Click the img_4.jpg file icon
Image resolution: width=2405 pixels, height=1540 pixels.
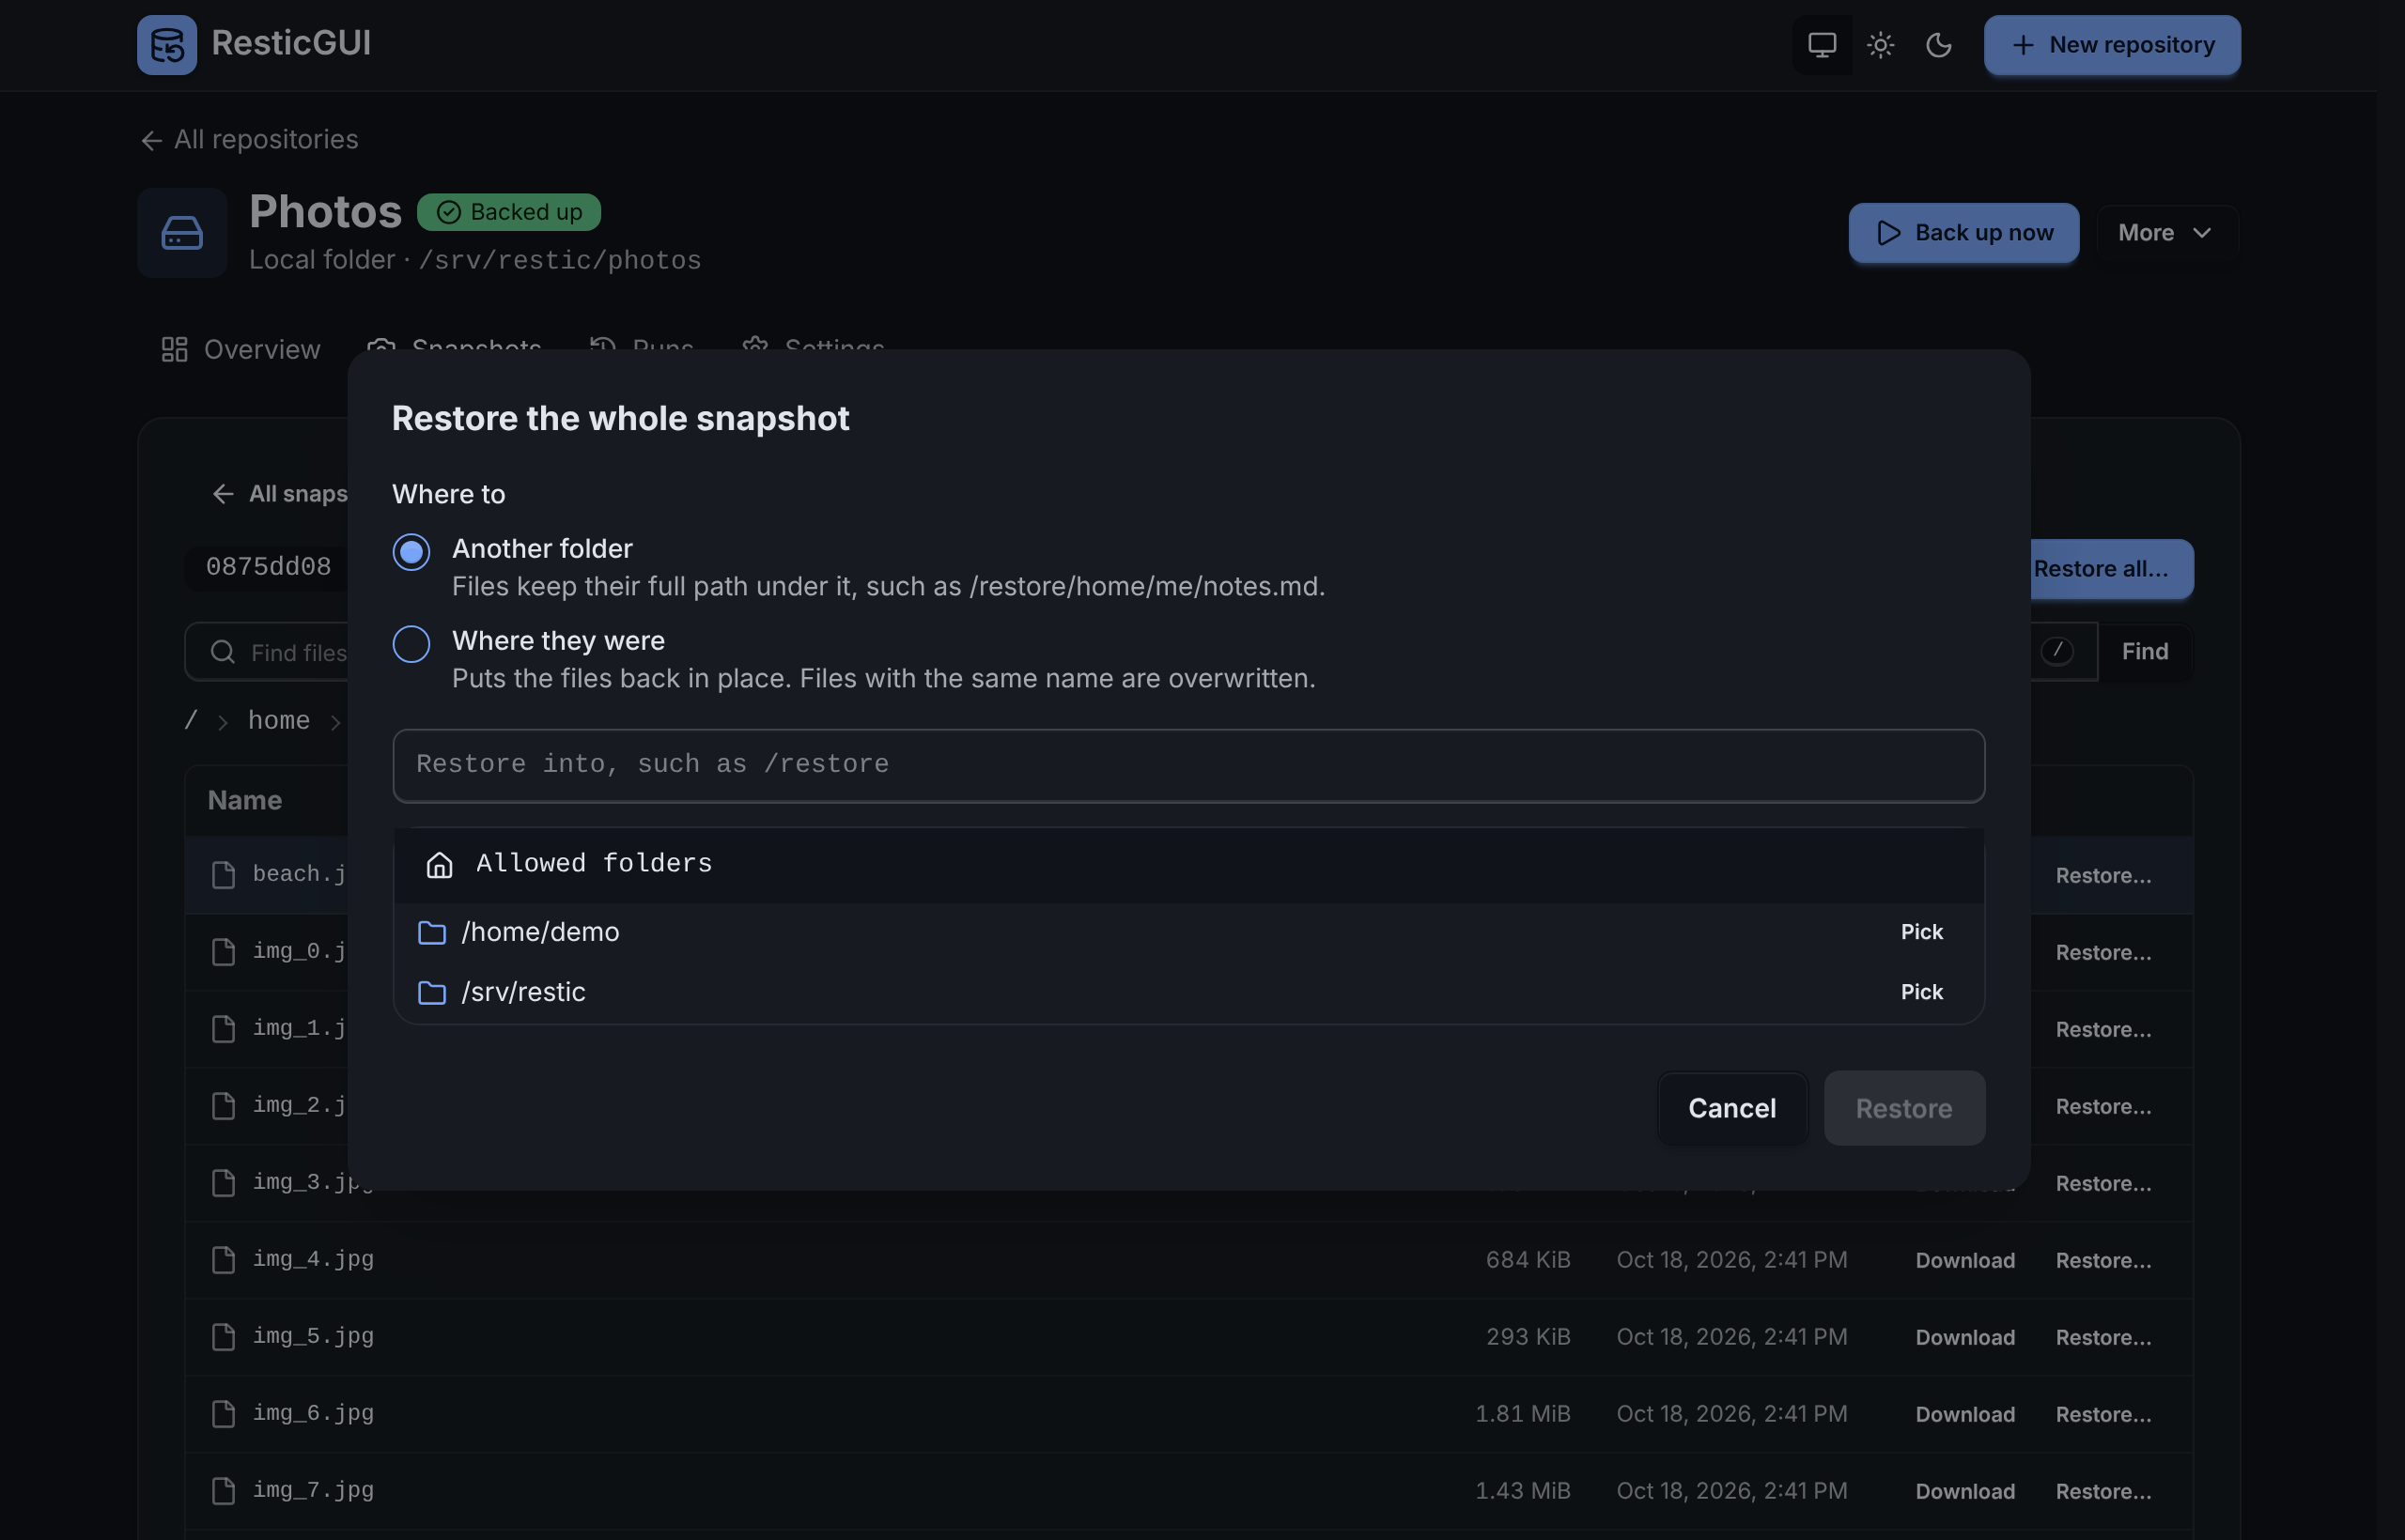[223, 1260]
